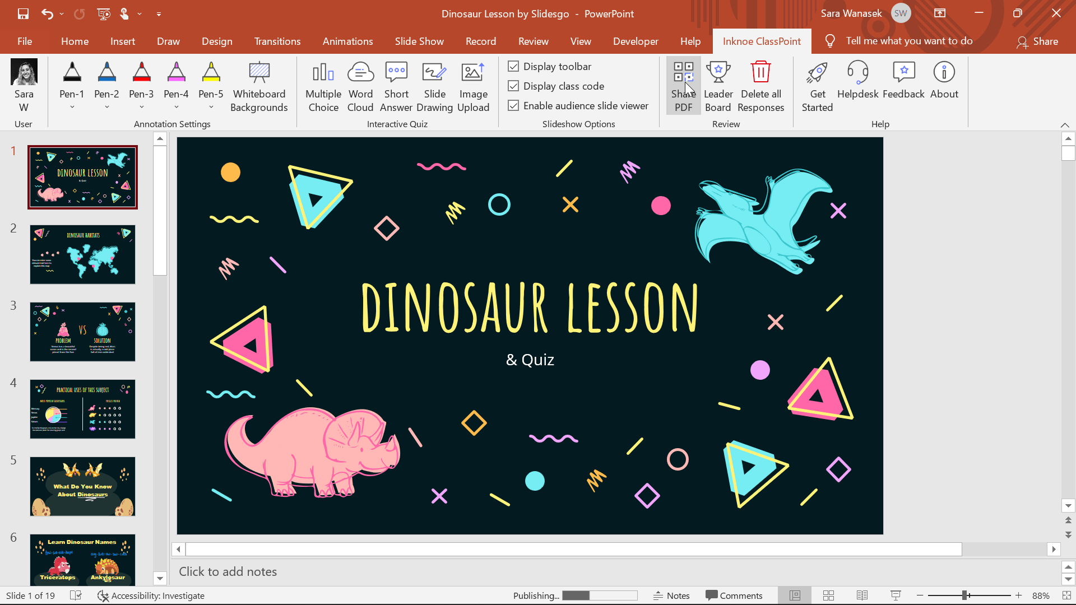Open the About ClassPoint info
The height and width of the screenshot is (605, 1076).
(x=944, y=80)
